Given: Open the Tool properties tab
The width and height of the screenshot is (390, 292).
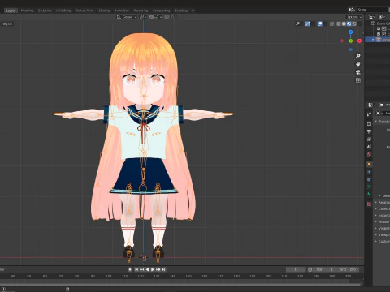Looking at the screenshot, I should (x=369, y=114).
